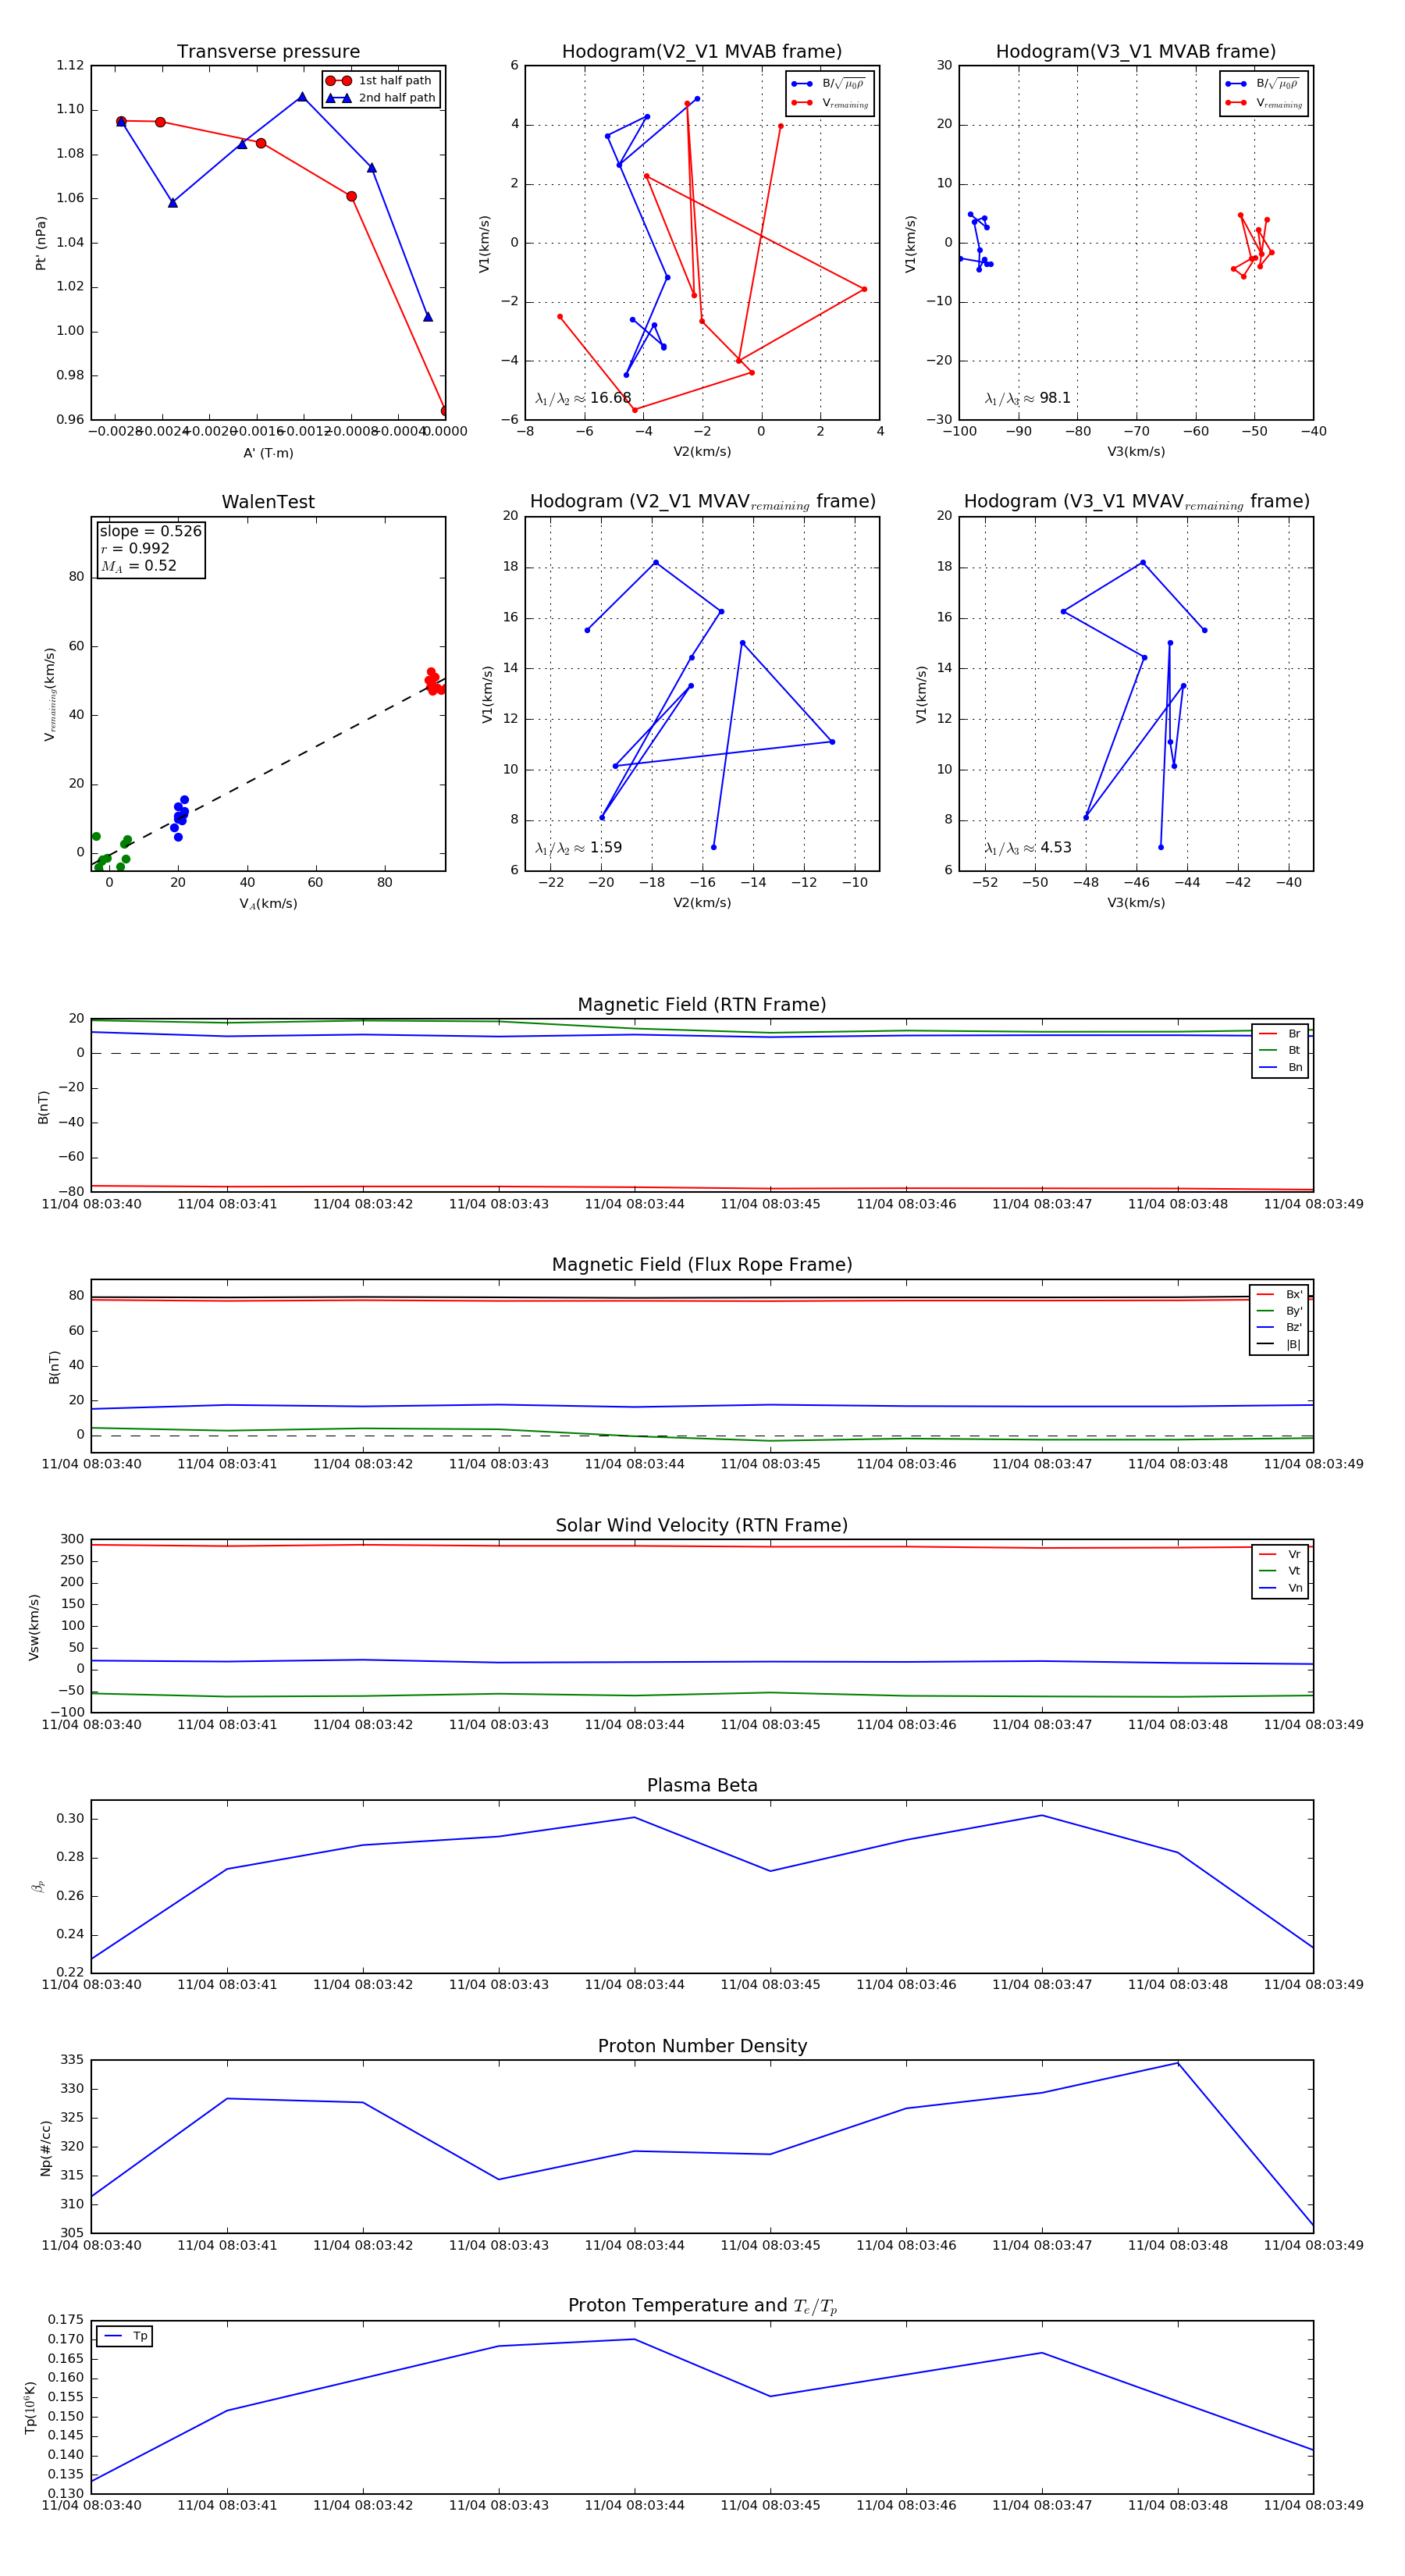Viewport: 1405px width, 2576px height.
Task: Select '1st half path' legend entry
Action: tap(379, 81)
